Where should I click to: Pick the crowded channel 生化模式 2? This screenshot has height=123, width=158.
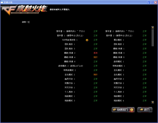[70, 74]
